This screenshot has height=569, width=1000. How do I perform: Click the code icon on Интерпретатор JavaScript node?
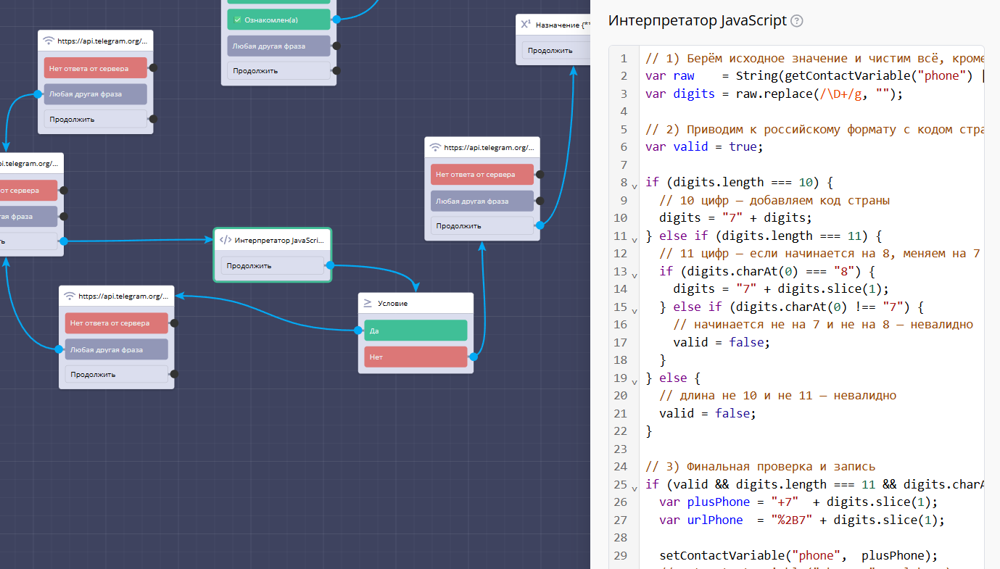pyautogui.click(x=226, y=240)
